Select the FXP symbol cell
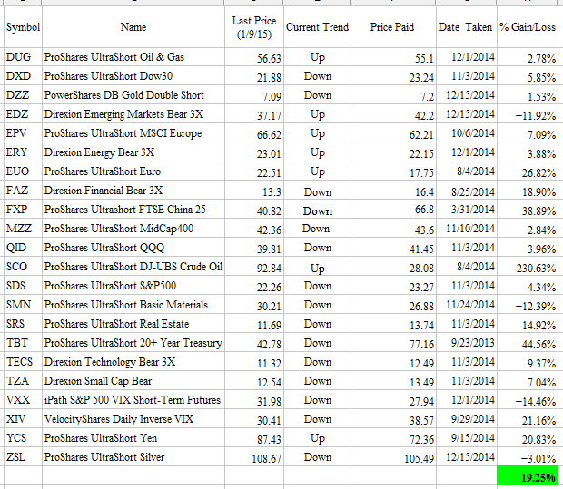This screenshot has height=489, width=563. 23,209
